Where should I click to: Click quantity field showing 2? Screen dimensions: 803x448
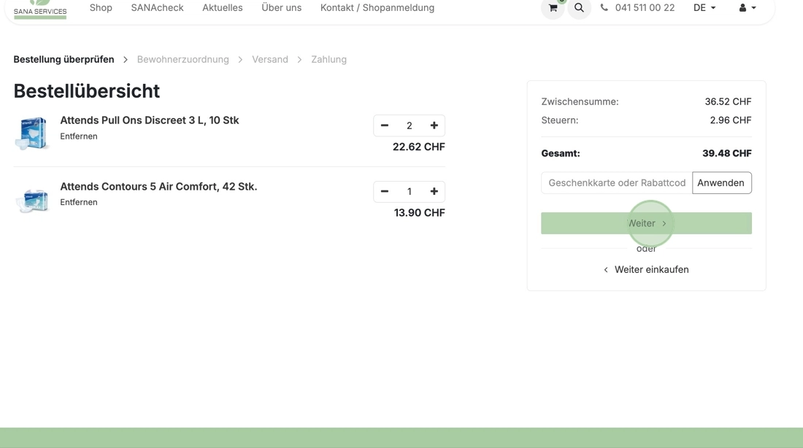[410, 125]
